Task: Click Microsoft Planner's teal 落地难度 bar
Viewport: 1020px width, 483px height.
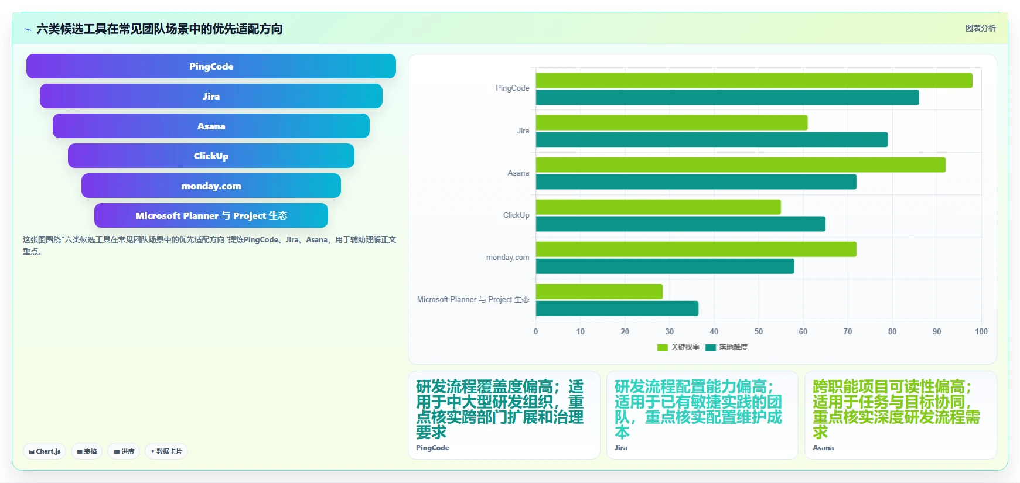Action: click(617, 308)
